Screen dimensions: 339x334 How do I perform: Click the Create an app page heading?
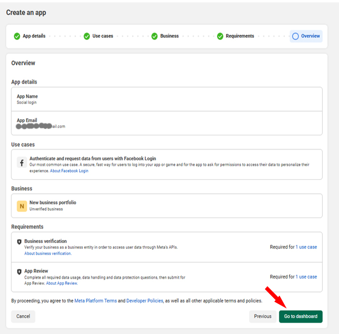pos(26,12)
